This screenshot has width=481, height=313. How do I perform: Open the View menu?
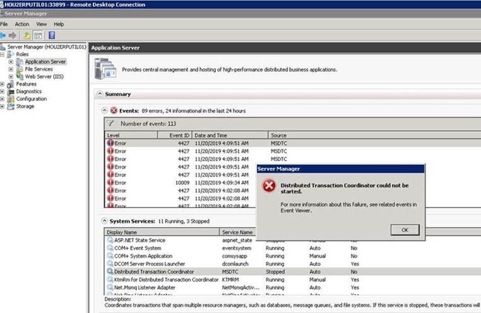(42, 24)
